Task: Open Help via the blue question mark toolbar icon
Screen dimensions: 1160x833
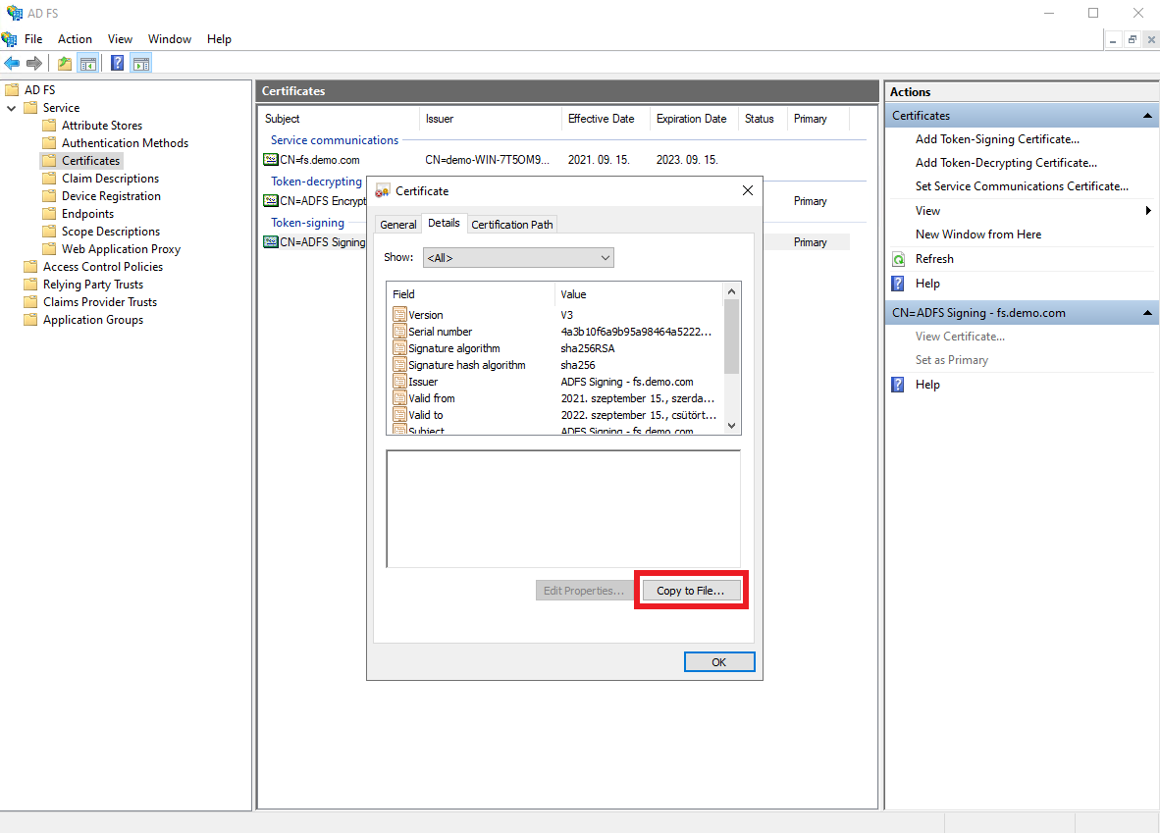Action: [x=117, y=63]
